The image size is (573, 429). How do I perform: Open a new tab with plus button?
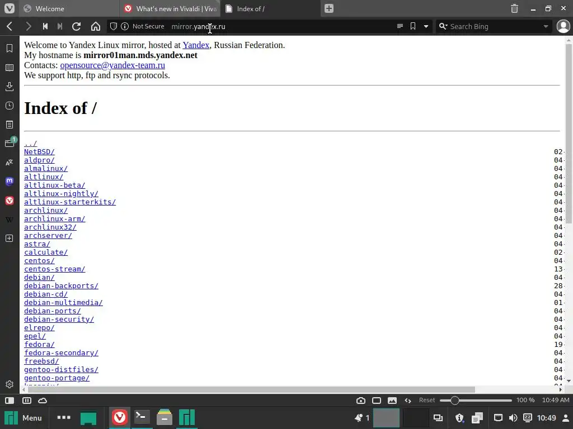(329, 8)
